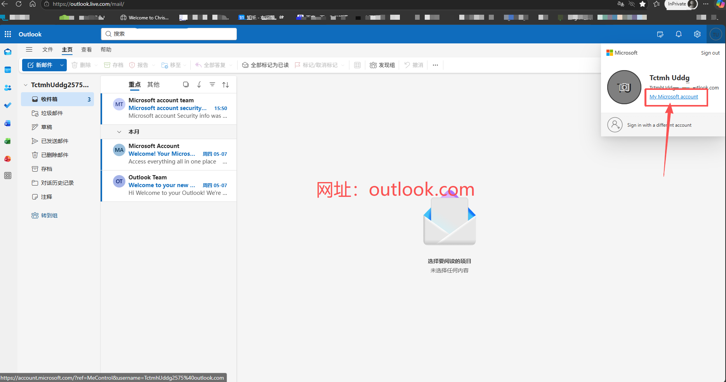Open the To Do checkmark app

pyautogui.click(x=8, y=105)
